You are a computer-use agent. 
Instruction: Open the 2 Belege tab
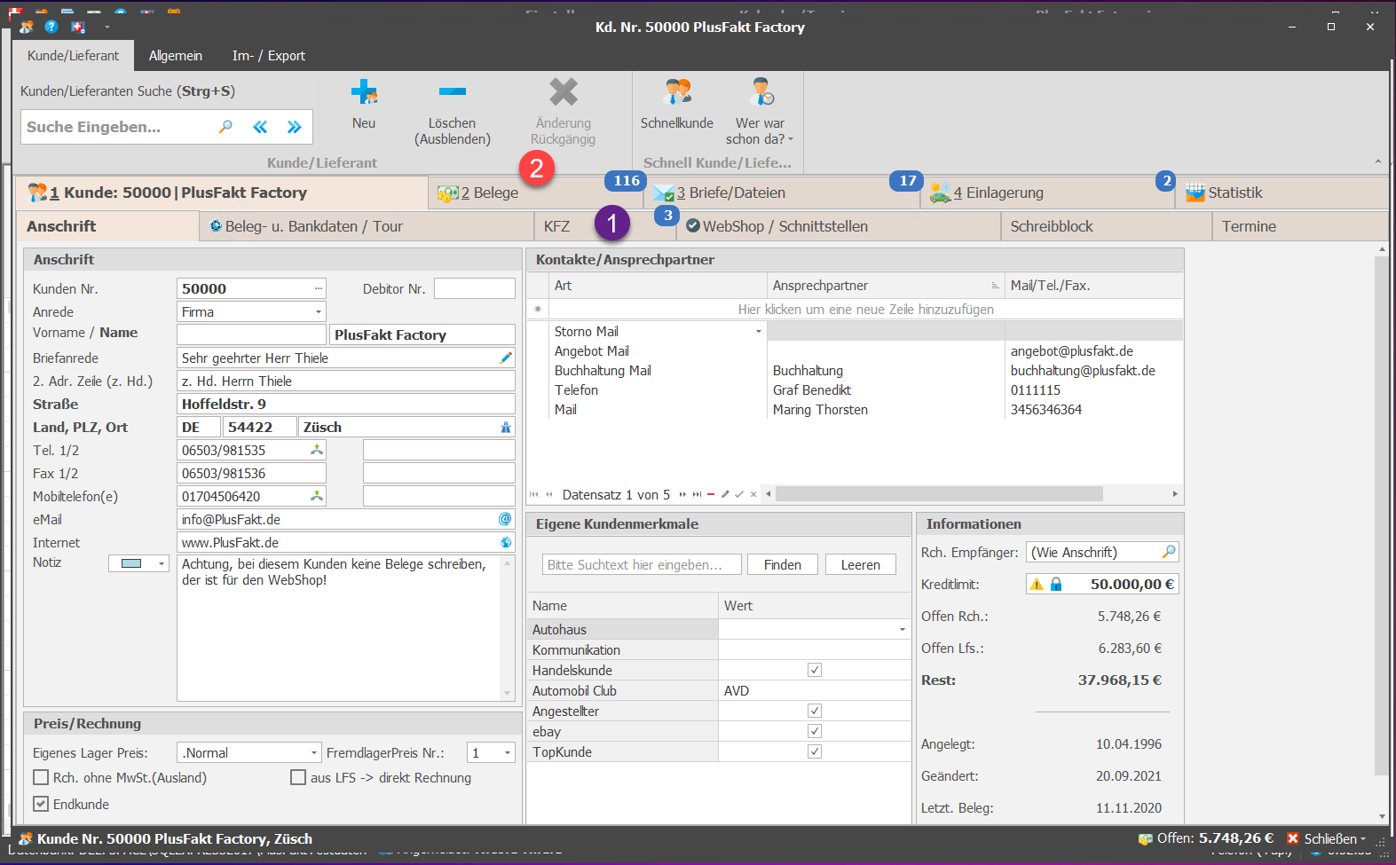click(536, 193)
